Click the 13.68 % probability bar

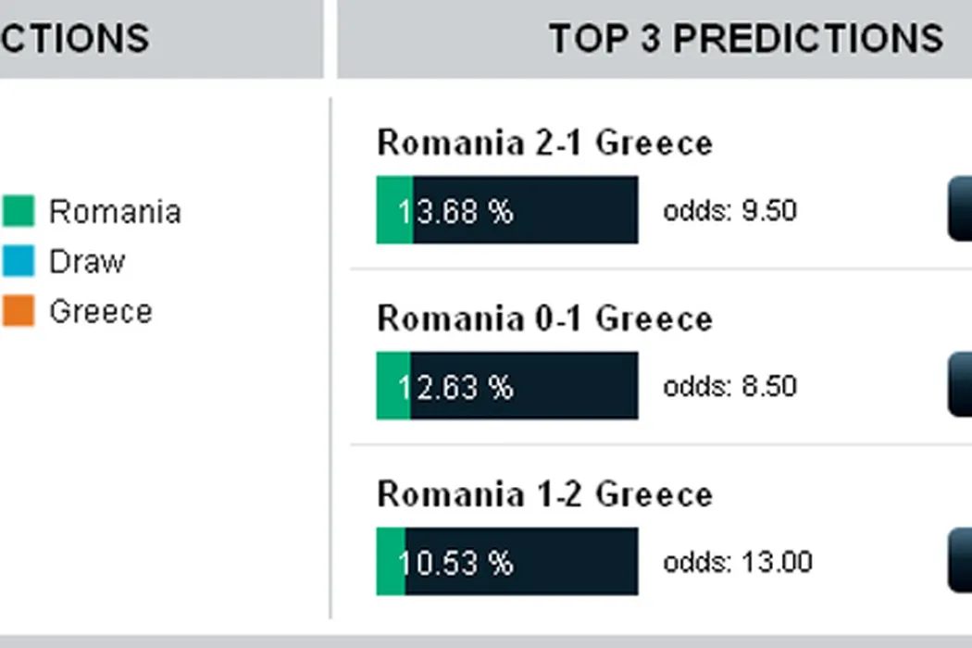[x=507, y=210]
